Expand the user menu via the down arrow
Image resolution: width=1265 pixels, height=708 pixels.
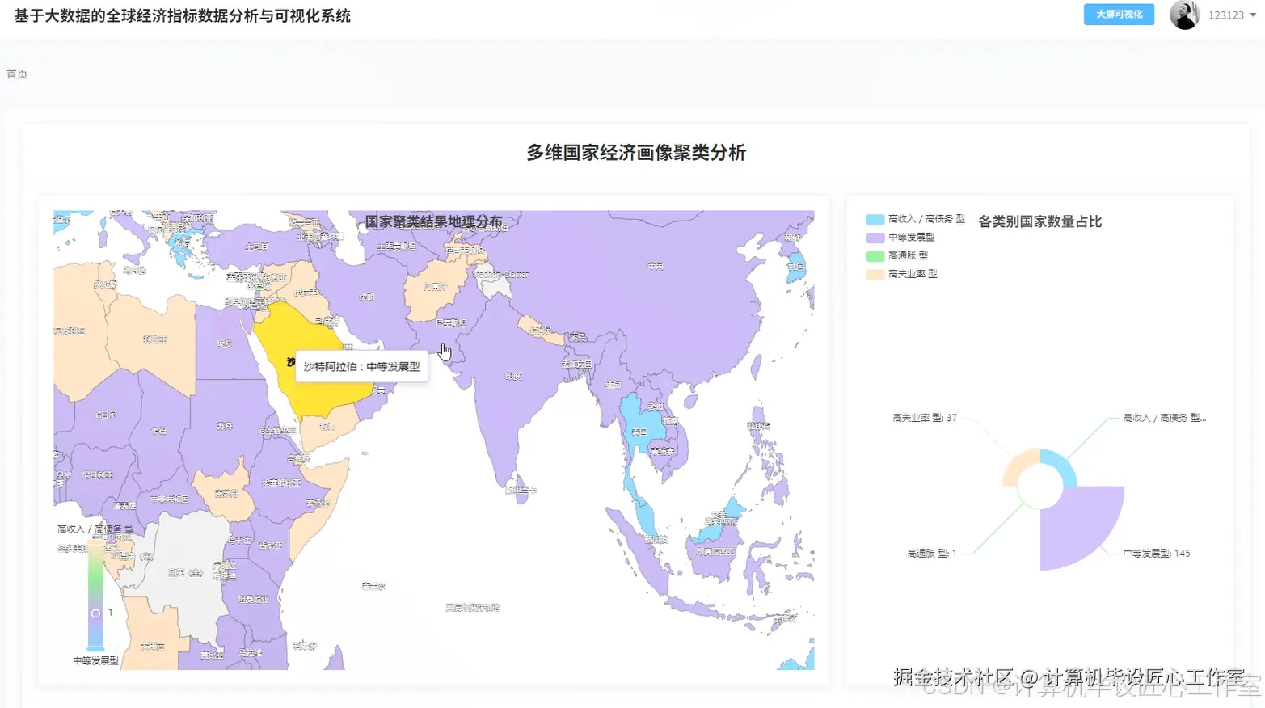point(1254,15)
